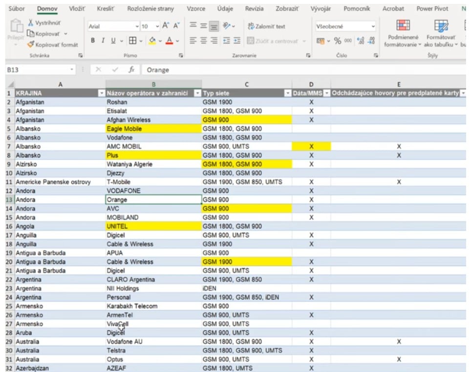Switch to the Power Pivot tab
This screenshot has height=372, width=470.
click(x=432, y=9)
